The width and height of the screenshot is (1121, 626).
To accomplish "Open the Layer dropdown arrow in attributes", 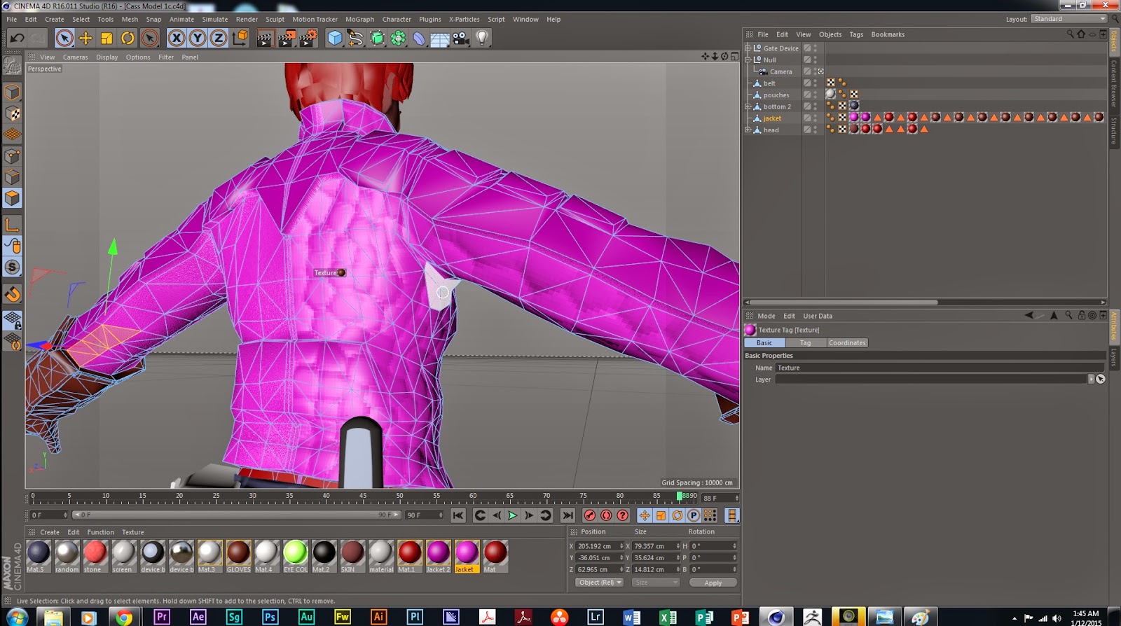I will tap(1091, 380).
